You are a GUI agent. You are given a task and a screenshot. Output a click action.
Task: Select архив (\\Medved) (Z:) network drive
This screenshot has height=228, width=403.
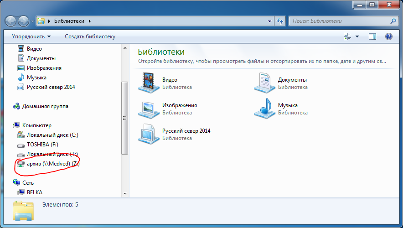tap(53, 164)
